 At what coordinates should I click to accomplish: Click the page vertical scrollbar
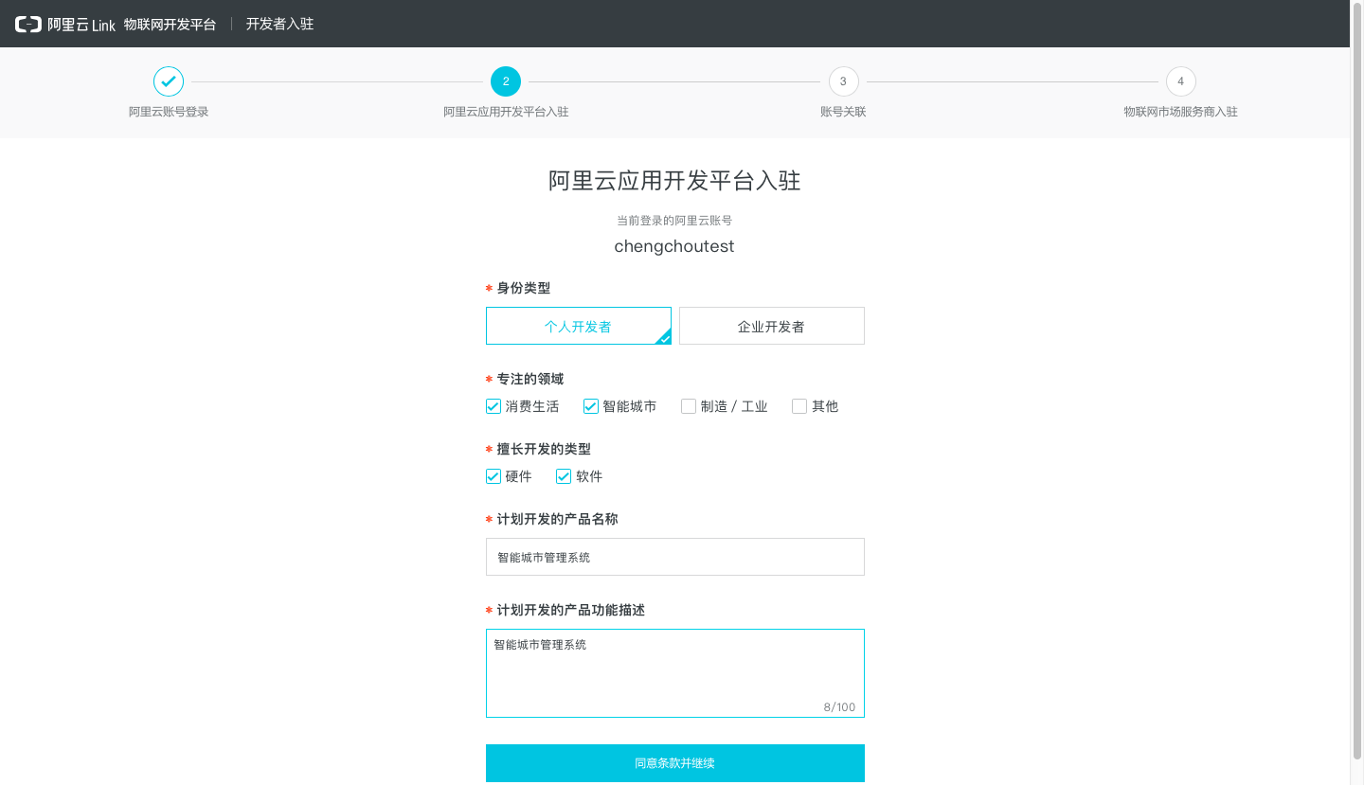(1356, 379)
